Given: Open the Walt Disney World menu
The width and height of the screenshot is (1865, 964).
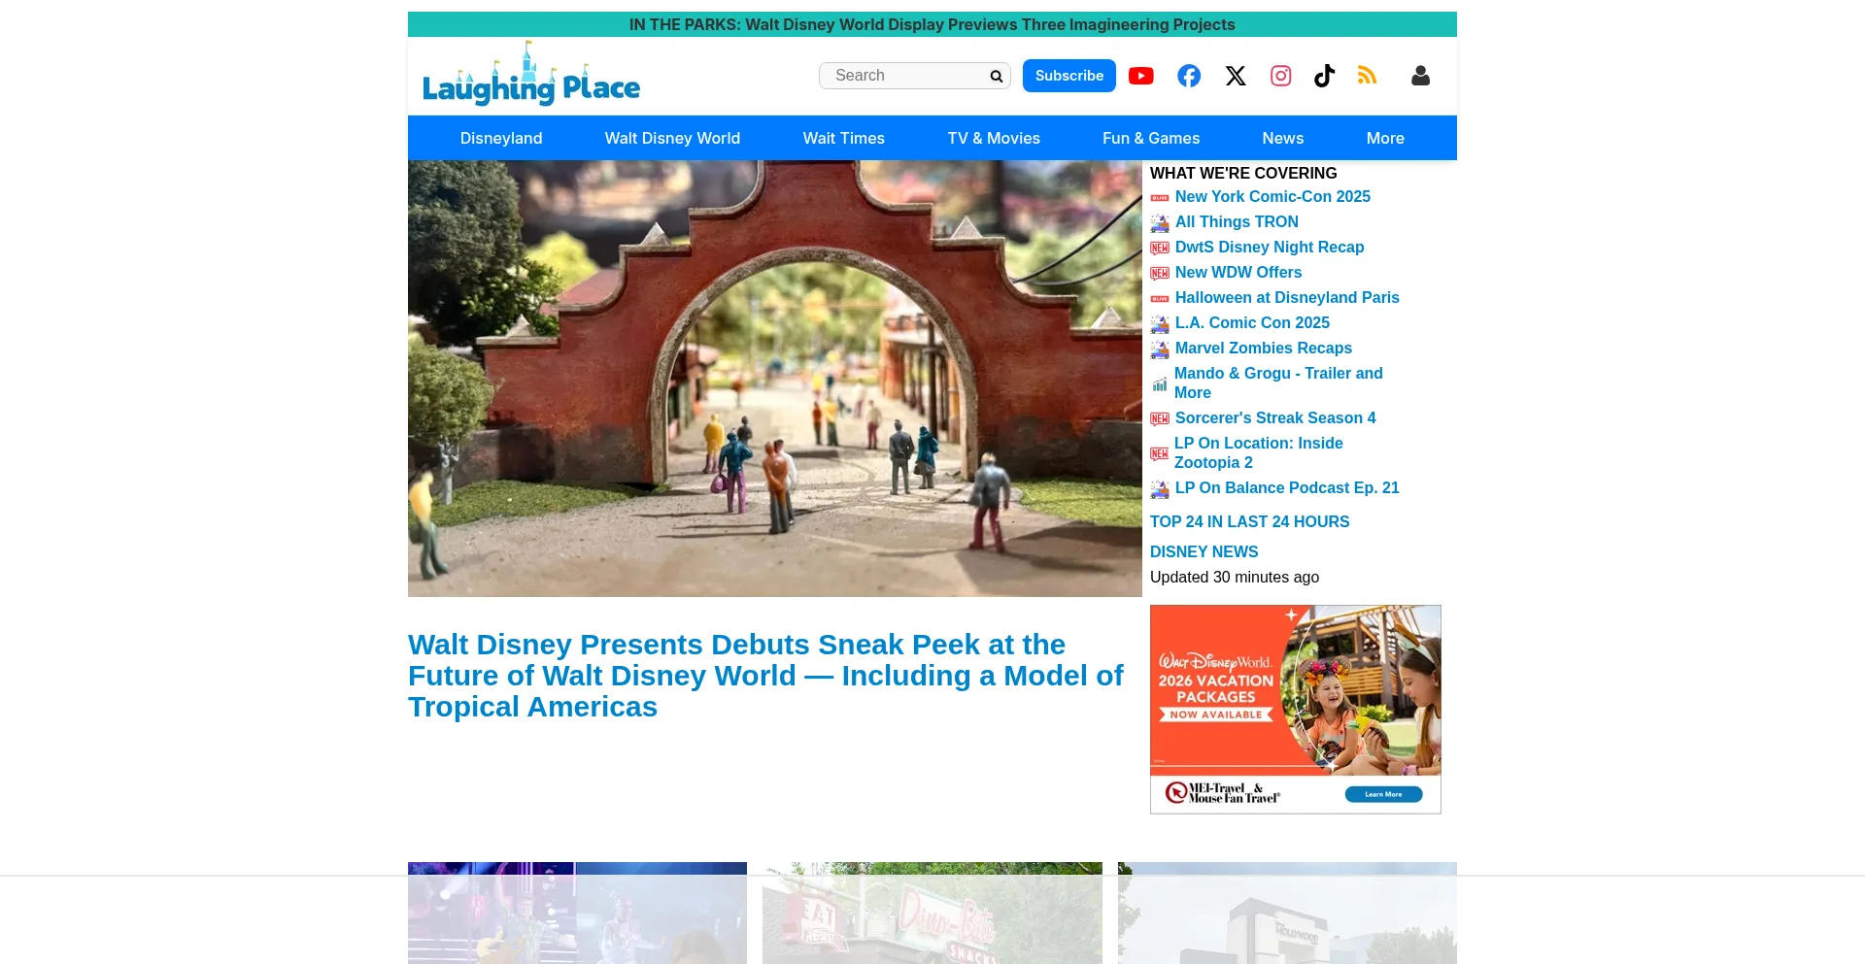Looking at the screenshot, I should (672, 138).
